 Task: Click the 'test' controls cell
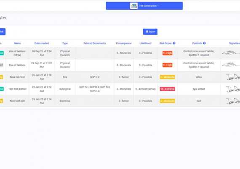tap(199, 101)
